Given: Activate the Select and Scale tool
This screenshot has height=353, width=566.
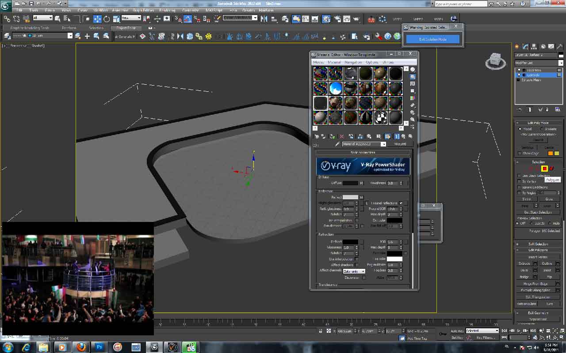Looking at the screenshot, I should point(116,19).
